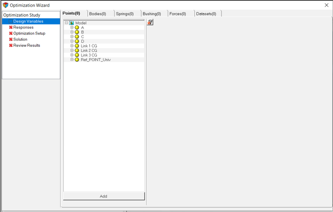This screenshot has width=333, height=212.
Task: Click the yellow point icon for A
Action: pos(77,28)
